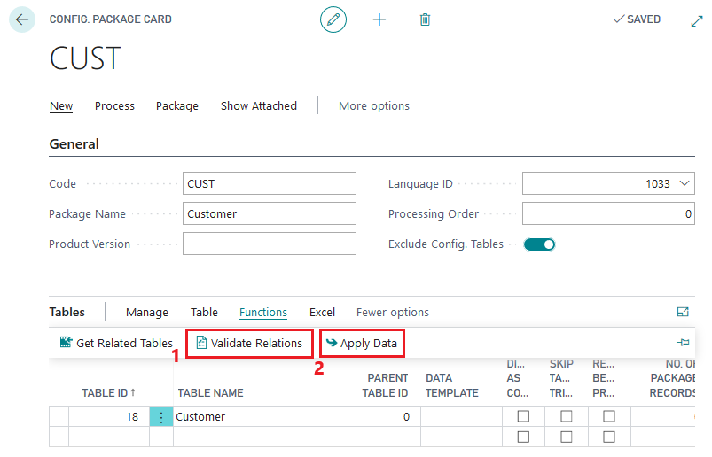This screenshot has width=712, height=457.
Task: Open the Show Attached menu
Action: [259, 105]
